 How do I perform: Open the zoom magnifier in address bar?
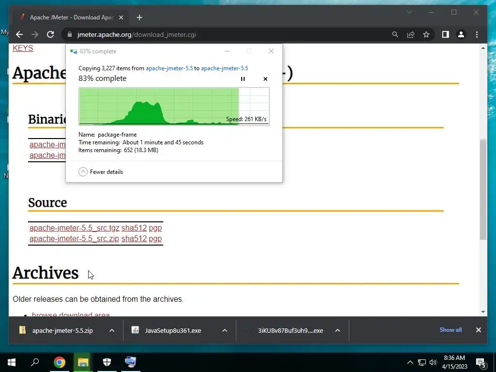coord(395,34)
